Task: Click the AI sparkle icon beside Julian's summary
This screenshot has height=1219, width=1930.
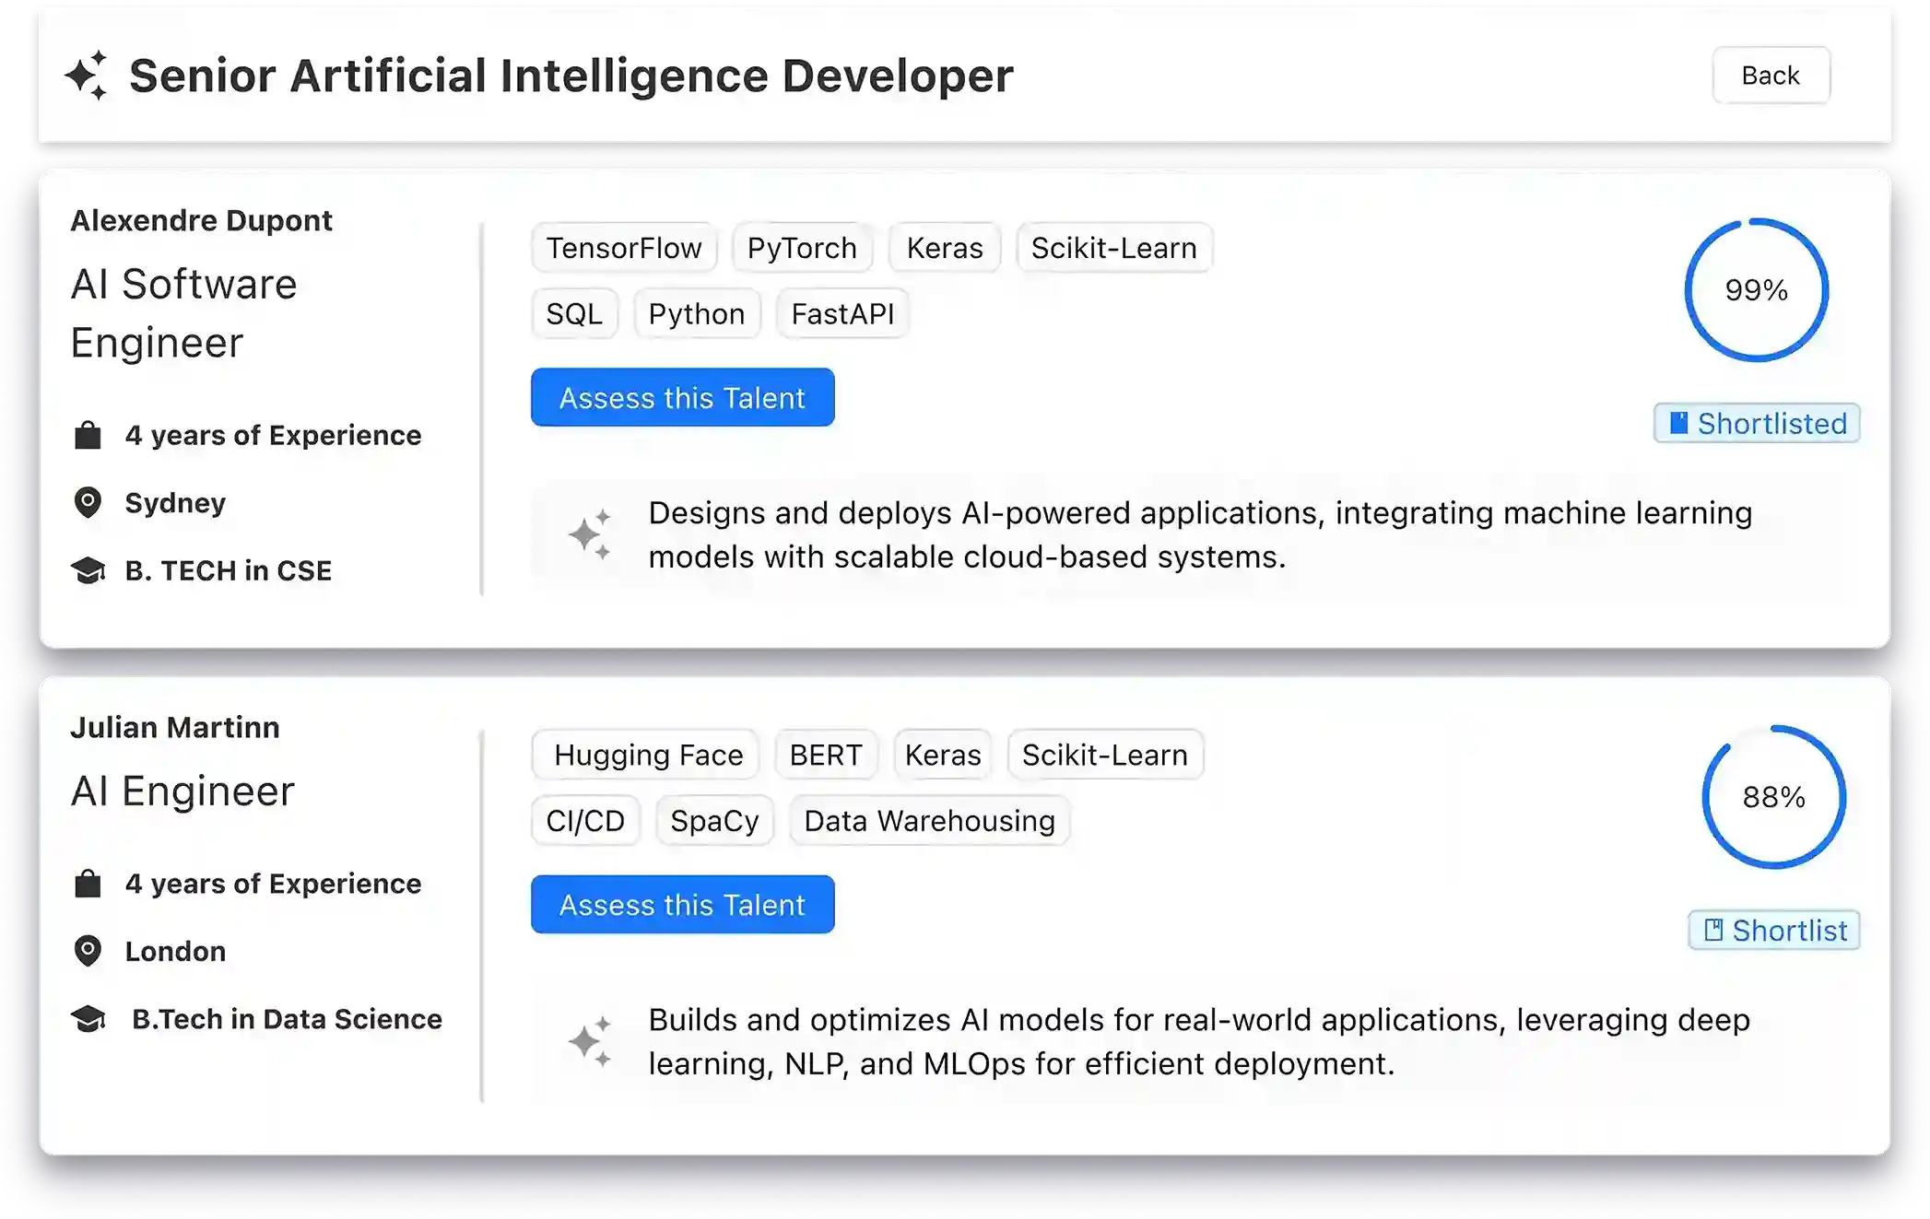Action: [590, 1041]
